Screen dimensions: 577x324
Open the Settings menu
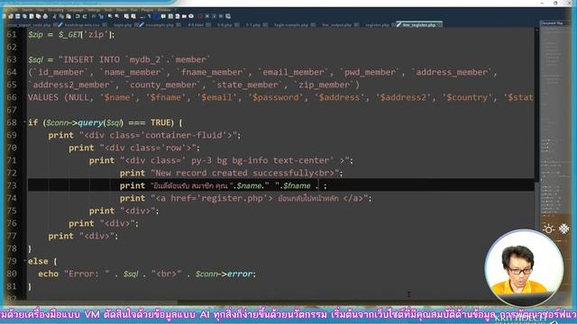tap(94, 10)
